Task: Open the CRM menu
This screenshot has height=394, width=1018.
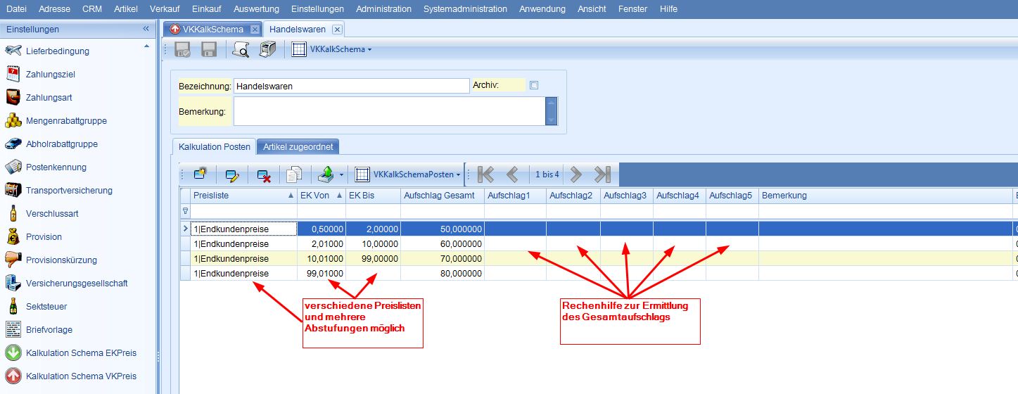Action: point(91,9)
